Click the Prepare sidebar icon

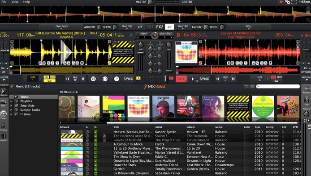coord(4,126)
